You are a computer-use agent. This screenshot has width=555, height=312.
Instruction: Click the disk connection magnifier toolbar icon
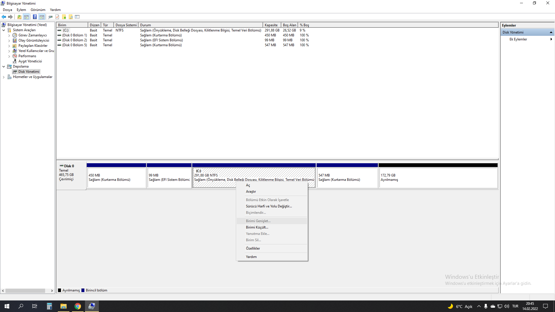click(x=50, y=17)
